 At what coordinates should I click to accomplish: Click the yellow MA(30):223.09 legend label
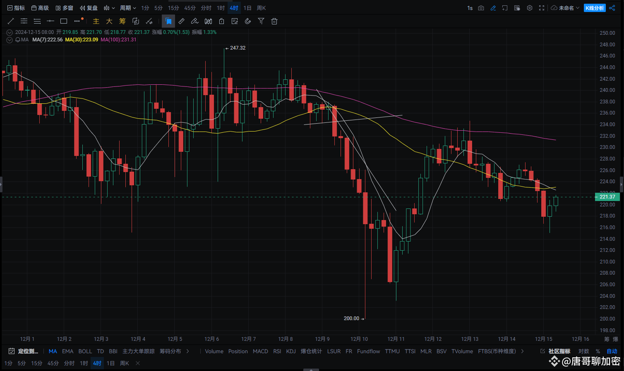click(82, 40)
